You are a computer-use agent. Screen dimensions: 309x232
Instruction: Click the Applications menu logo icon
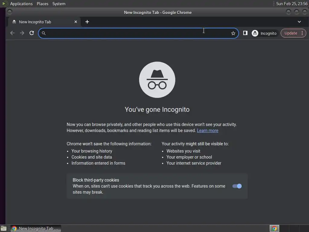[x=5, y=4]
